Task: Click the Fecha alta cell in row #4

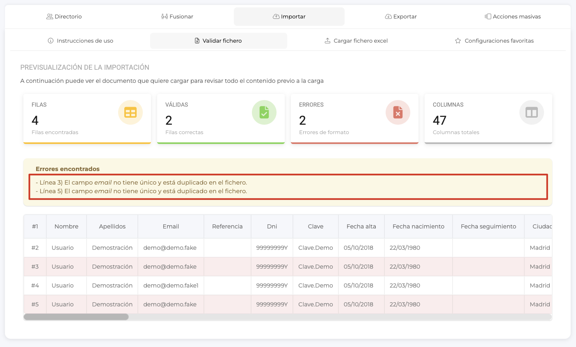Action: click(361, 285)
